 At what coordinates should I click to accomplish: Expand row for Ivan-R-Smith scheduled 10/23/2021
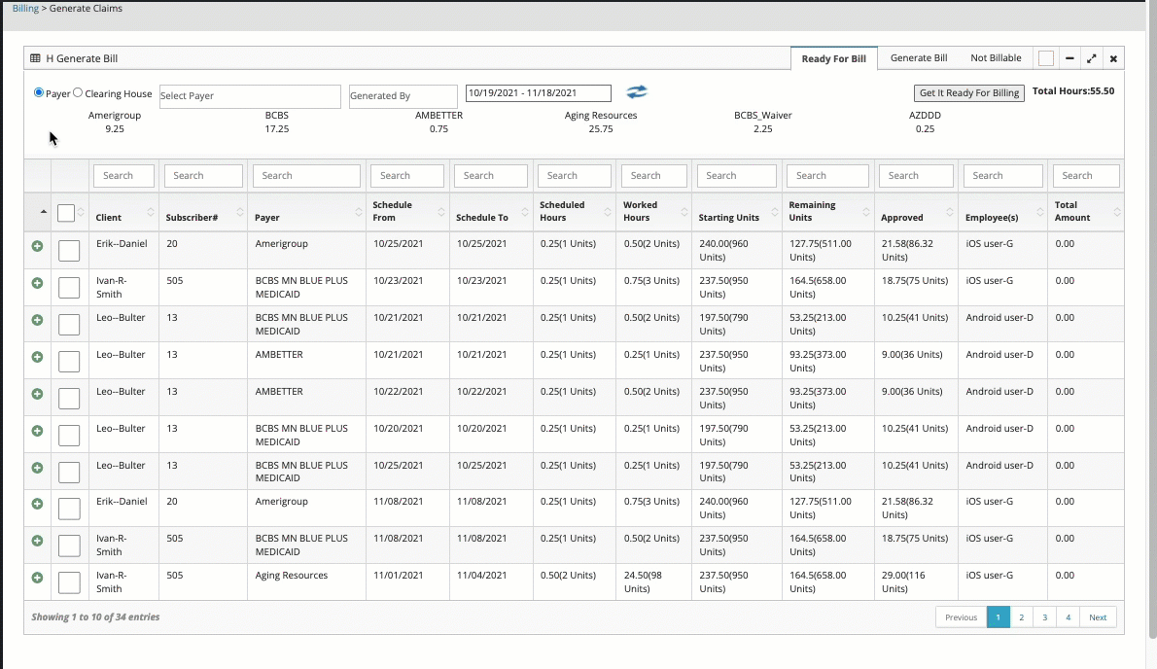[x=37, y=283]
